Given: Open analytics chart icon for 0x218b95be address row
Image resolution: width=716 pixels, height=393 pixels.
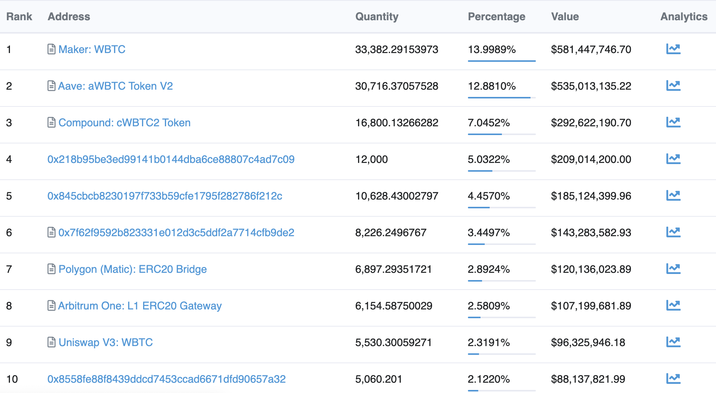Looking at the screenshot, I should pos(673,159).
